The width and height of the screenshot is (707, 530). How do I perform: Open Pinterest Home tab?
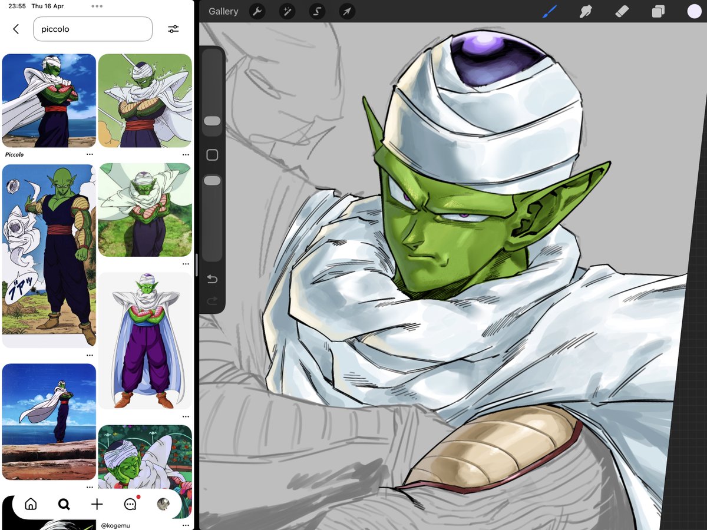(31, 504)
